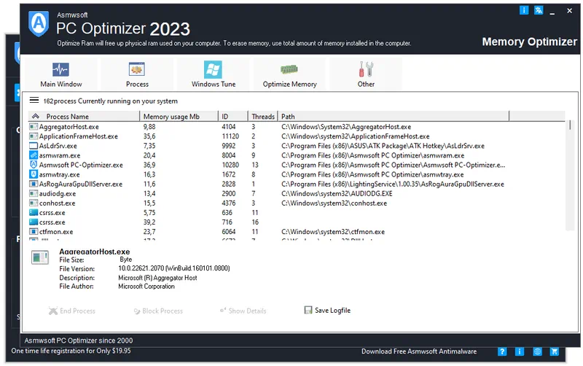Click the process list vertical scrollbar

(x=570, y=175)
